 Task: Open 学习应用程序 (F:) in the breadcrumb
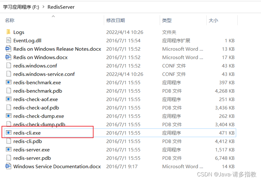[21, 7]
